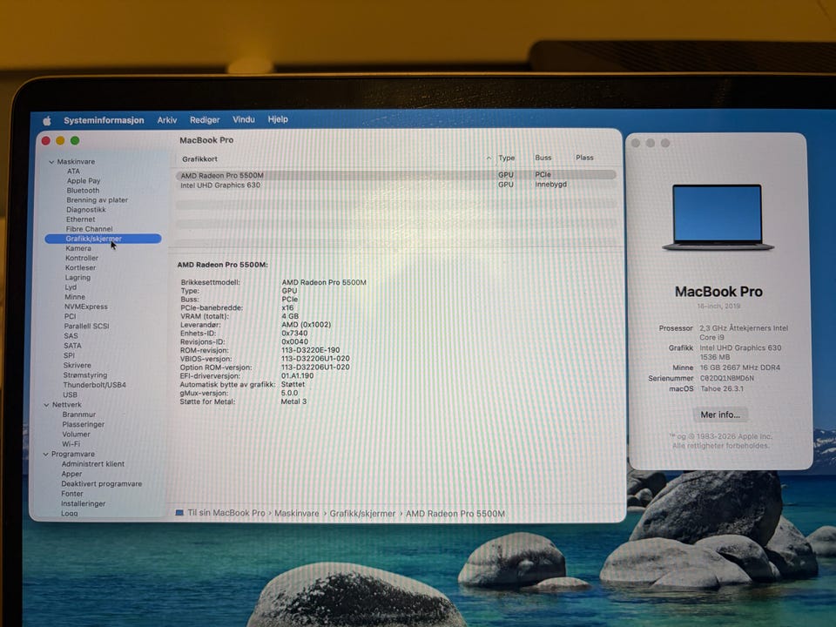Click the serial number C02DQ1NBMD6N
The width and height of the screenshot is (836, 627).
pyautogui.click(x=726, y=378)
